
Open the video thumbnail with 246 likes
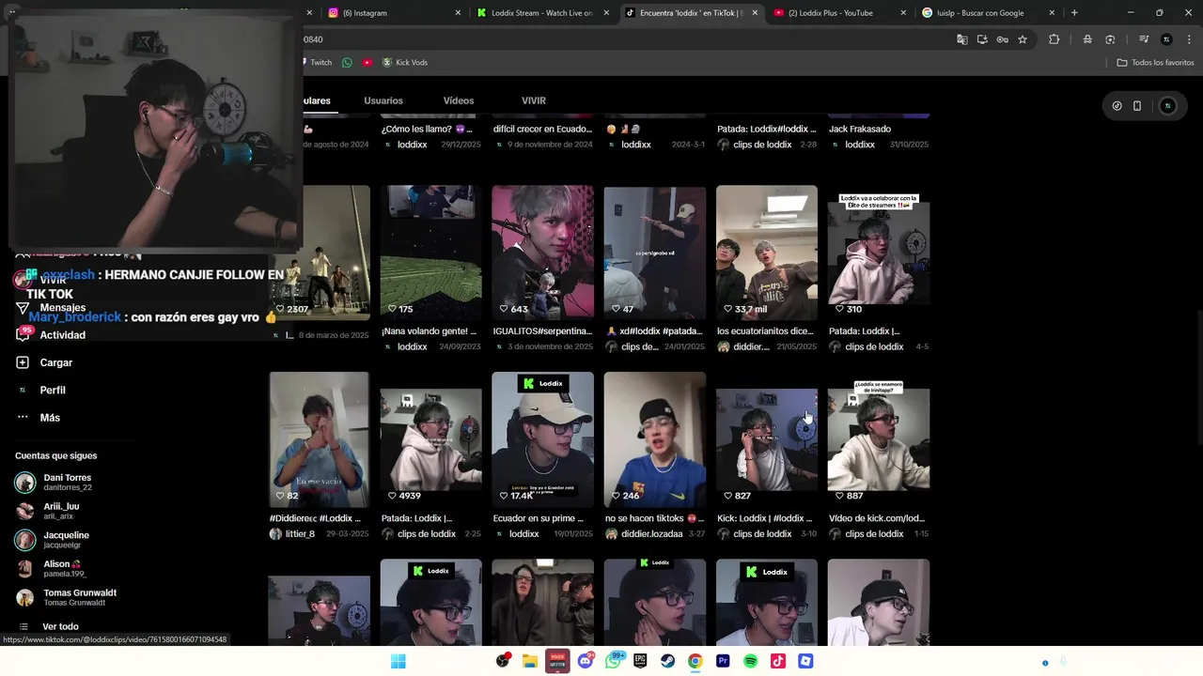[655, 439]
